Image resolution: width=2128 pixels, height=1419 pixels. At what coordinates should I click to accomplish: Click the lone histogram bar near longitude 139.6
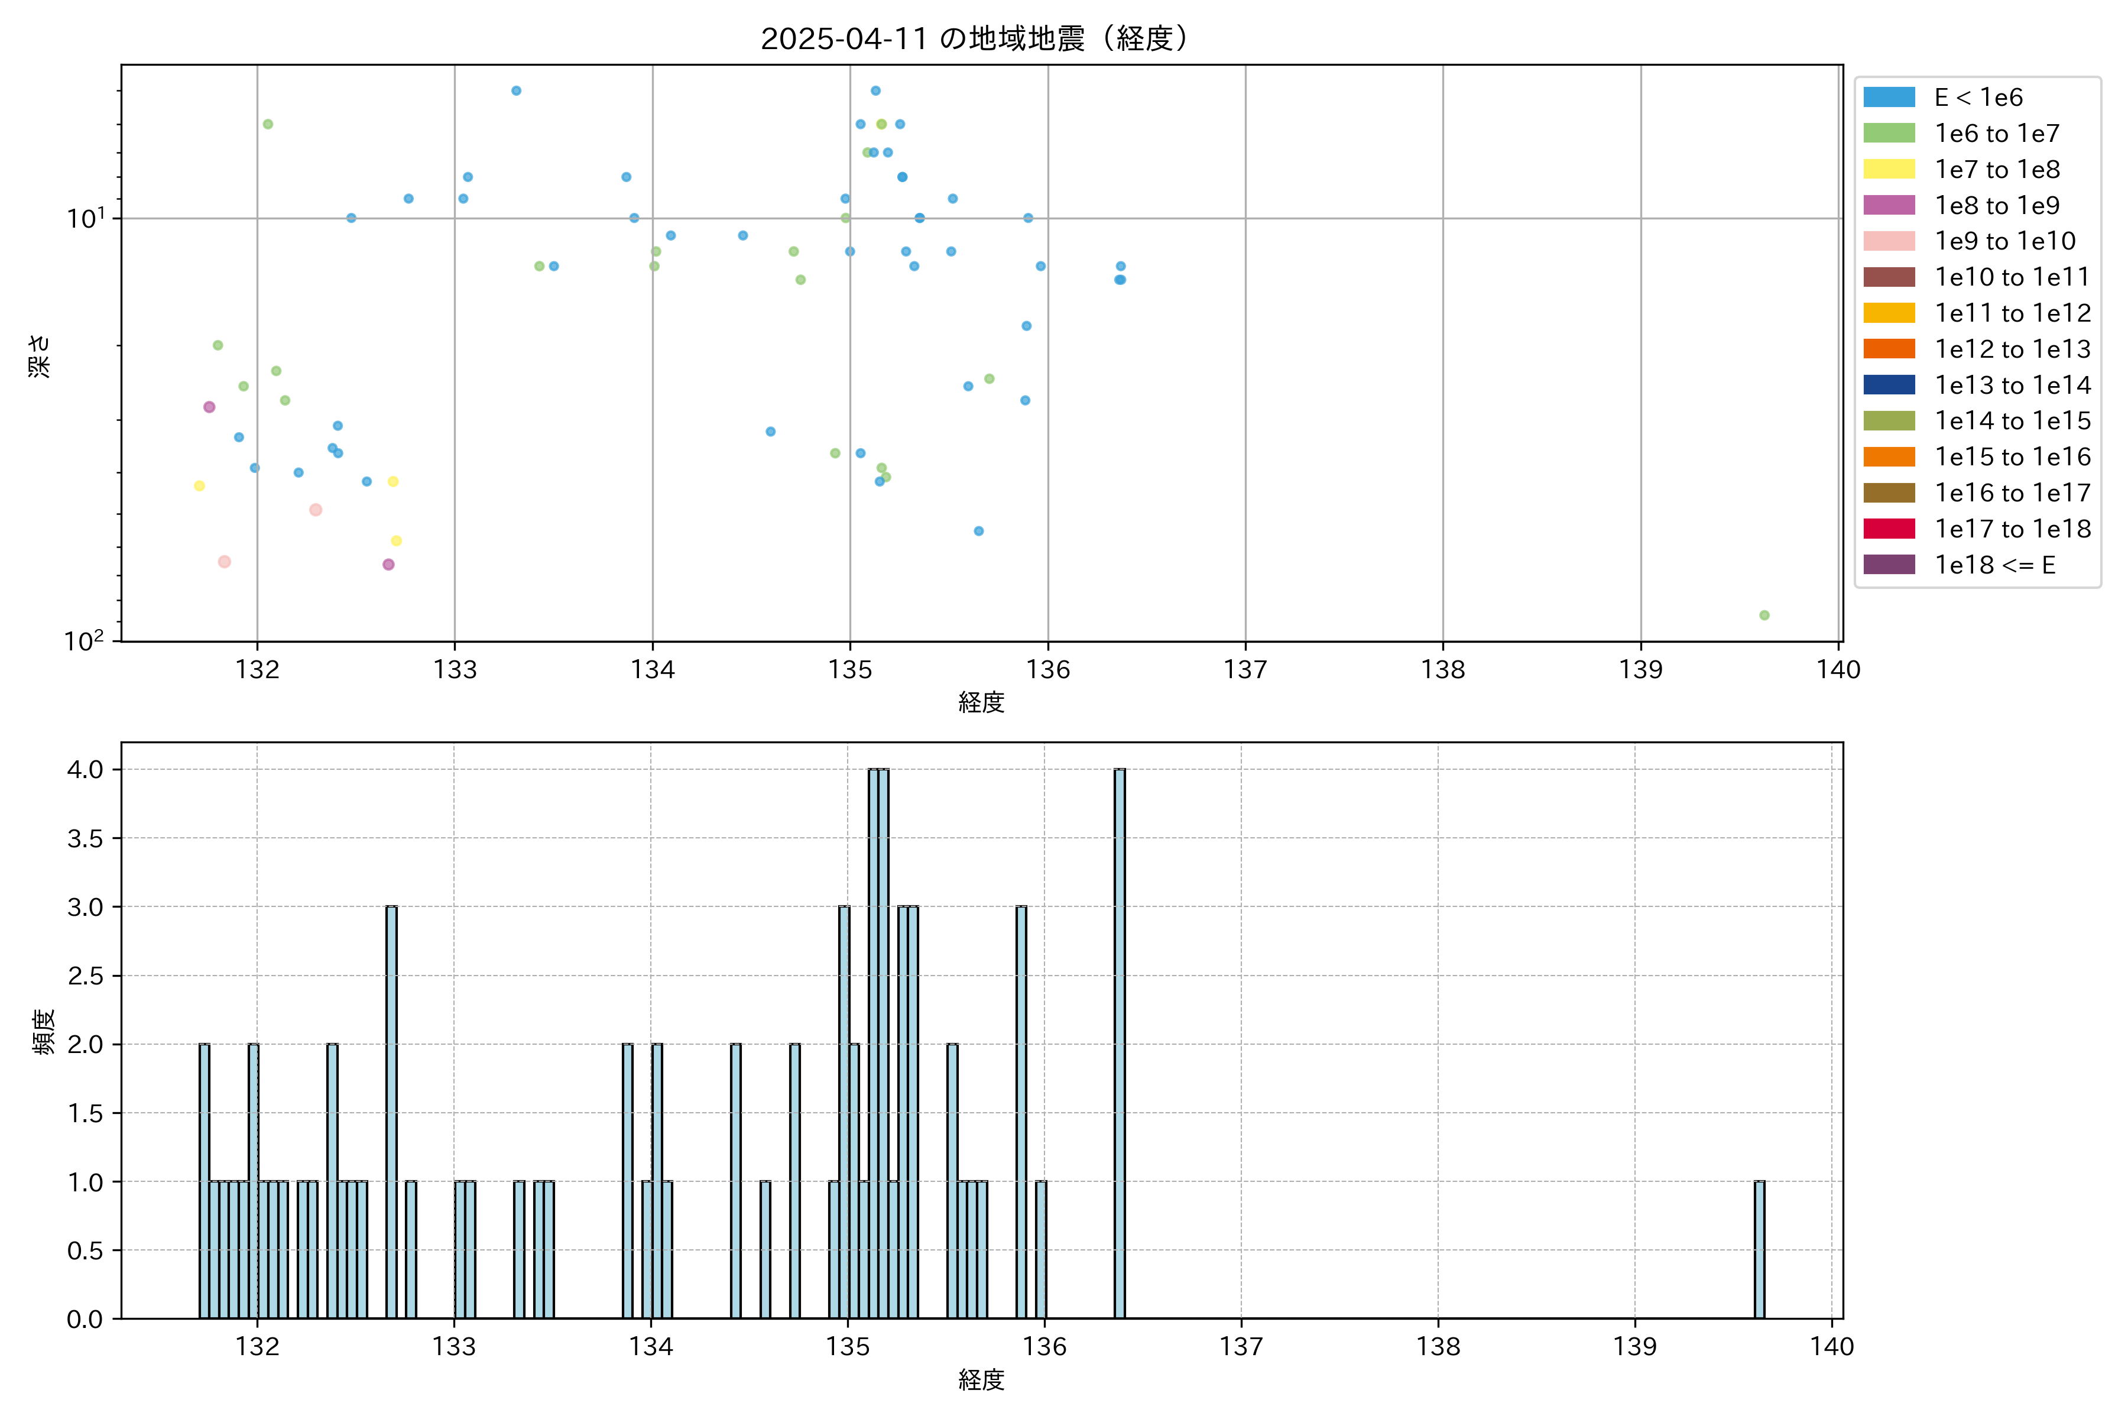(x=1759, y=1249)
